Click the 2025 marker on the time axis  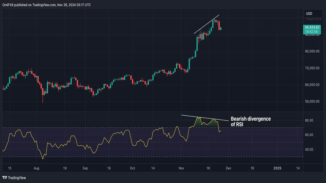[278, 168]
